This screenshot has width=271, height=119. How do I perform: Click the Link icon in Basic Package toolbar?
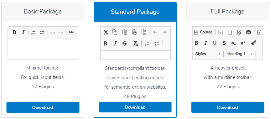tap(71, 32)
